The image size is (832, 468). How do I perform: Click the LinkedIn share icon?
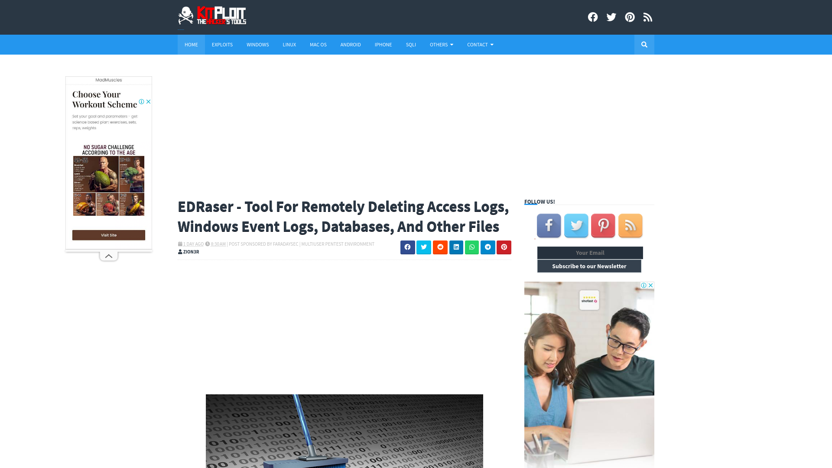[x=456, y=247]
